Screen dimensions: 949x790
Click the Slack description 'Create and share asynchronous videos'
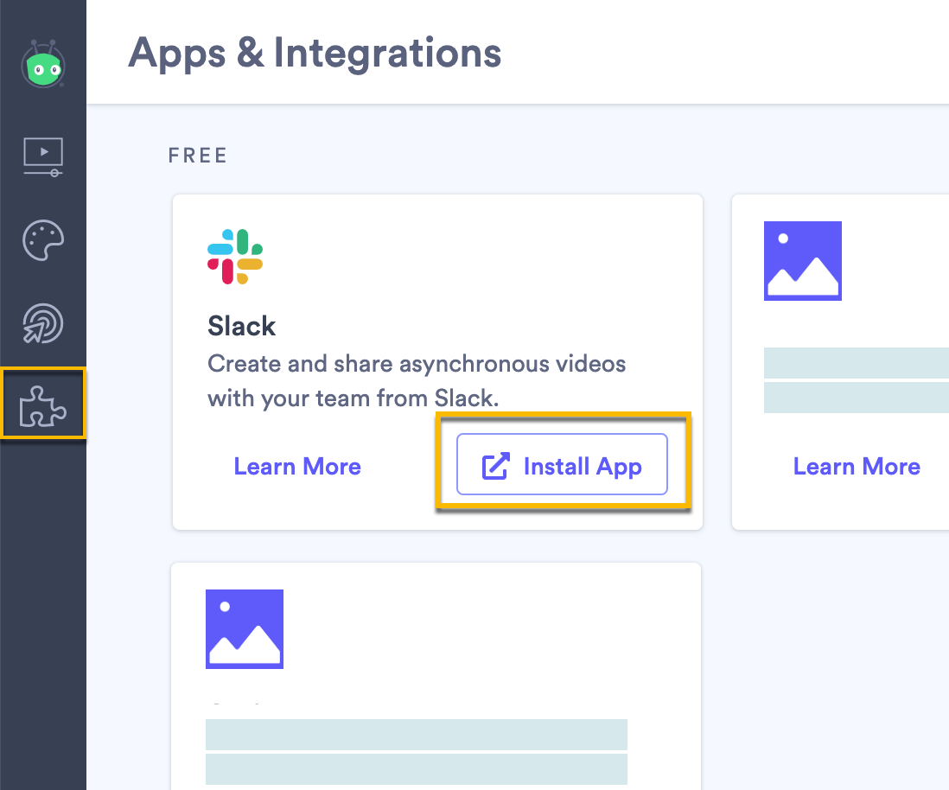(x=417, y=364)
